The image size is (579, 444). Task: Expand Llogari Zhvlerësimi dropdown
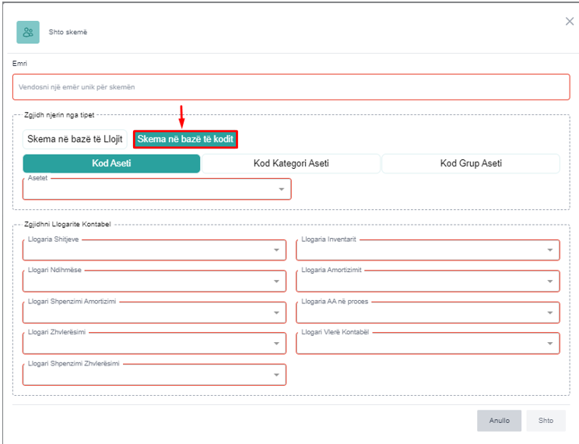coord(154,343)
